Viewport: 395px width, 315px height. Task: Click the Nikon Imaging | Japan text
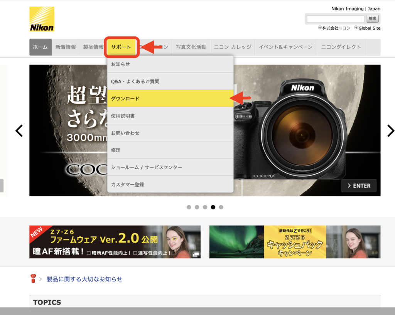pyautogui.click(x=356, y=8)
